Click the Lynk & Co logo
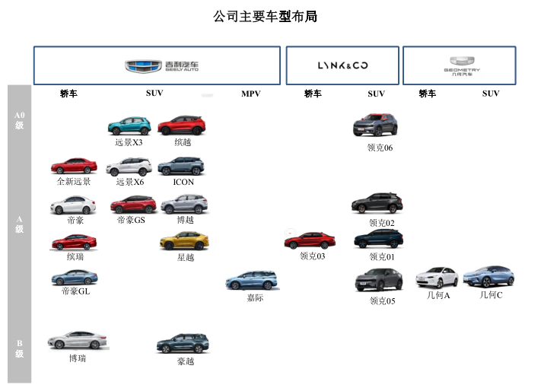Viewport: 541px width, 391px height. 342,65
